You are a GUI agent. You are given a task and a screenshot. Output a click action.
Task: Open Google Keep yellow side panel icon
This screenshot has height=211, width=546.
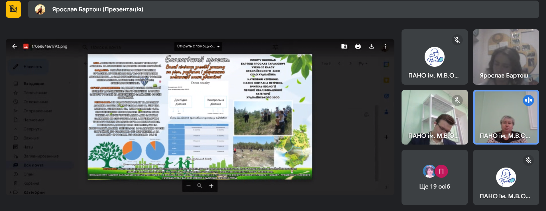pos(386,80)
